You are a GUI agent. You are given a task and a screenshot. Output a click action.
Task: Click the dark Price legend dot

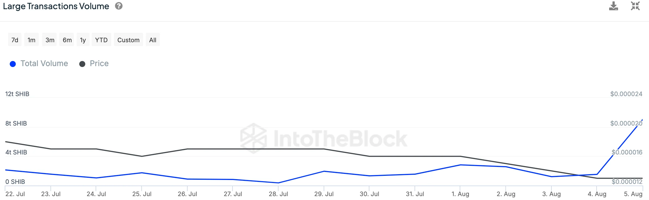tap(82, 64)
